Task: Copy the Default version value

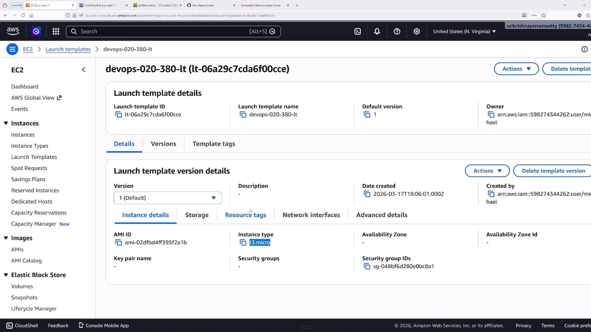Action: 367,115
